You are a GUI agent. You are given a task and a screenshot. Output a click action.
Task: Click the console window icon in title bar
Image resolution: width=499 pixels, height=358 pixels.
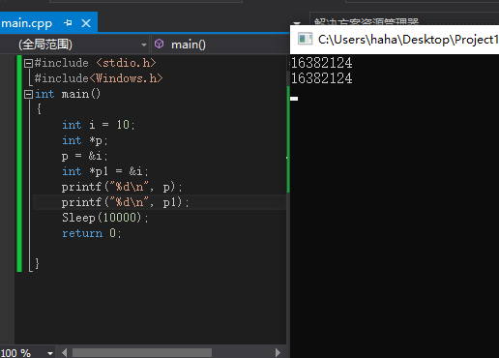(305, 39)
